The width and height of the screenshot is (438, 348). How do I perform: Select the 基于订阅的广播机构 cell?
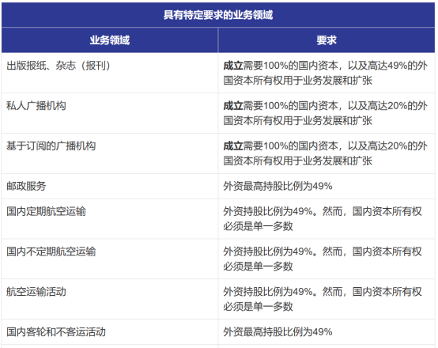click(x=109, y=153)
